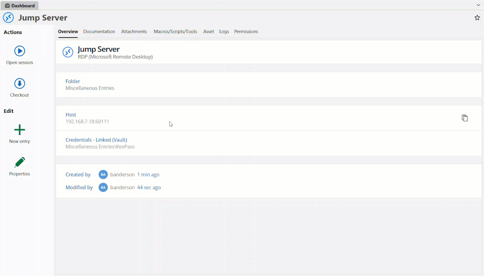Click the linked credentials Miscellaneous Entries\KeePass
This screenshot has height=276, width=484.
(100, 147)
